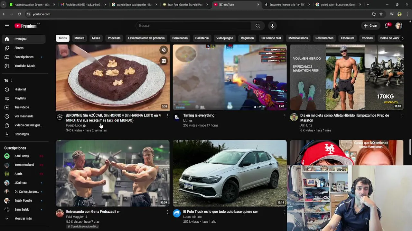The height and width of the screenshot is (231, 412).
Task: Open a new browser tab
Action: pyautogui.click(x=368, y=4)
